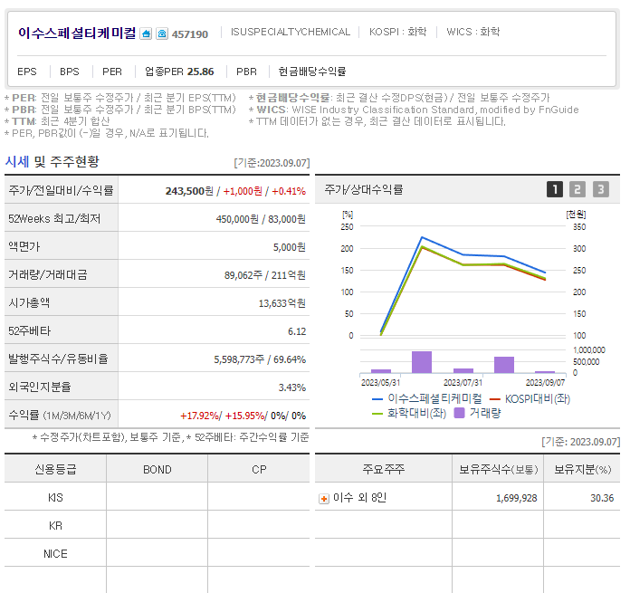Select the 243,500원 current price value

click(x=189, y=191)
